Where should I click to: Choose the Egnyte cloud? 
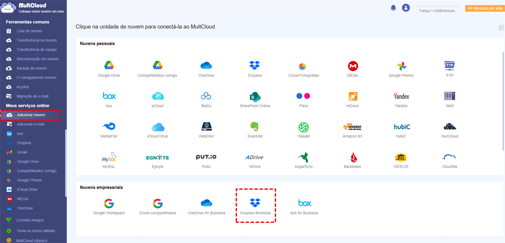pyautogui.click(x=157, y=157)
